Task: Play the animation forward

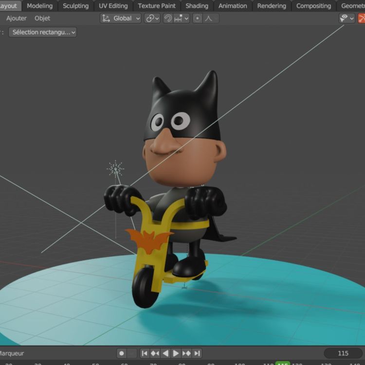Action: pyautogui.click(x=176, y=353)
